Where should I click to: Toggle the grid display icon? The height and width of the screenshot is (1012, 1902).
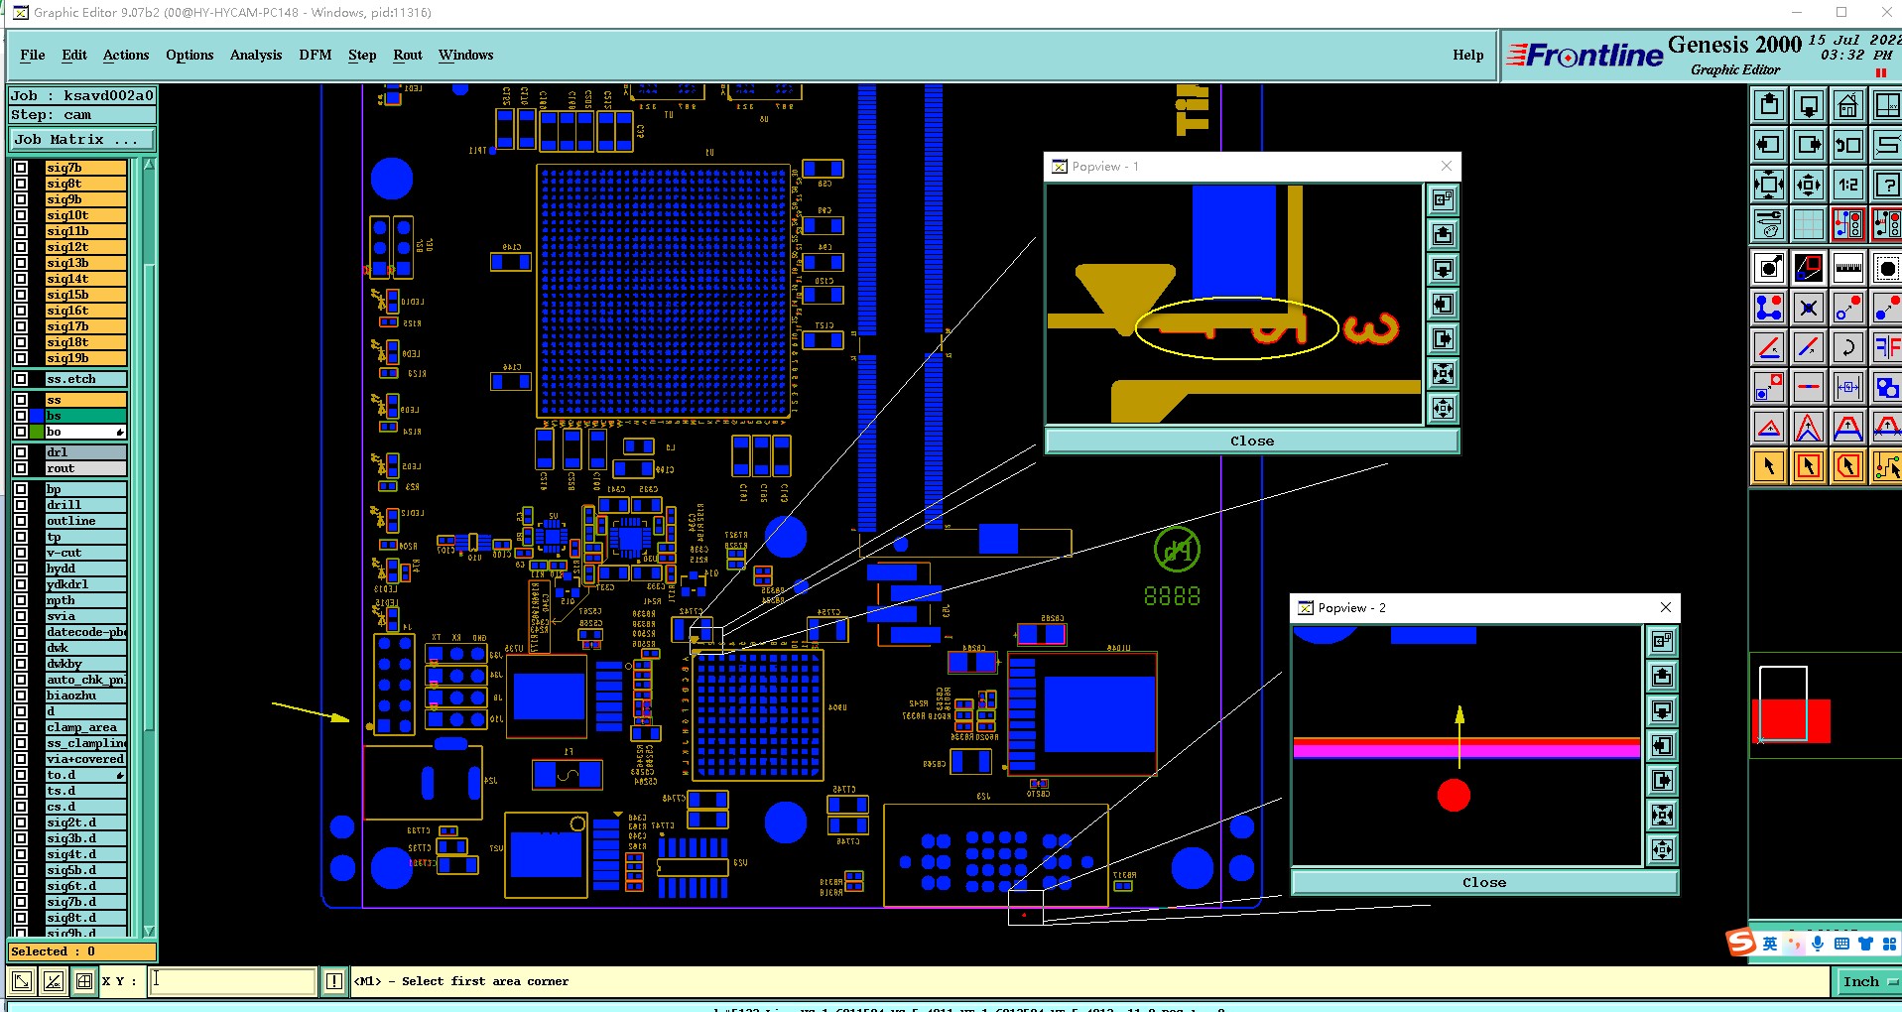(x=1808, y=224)
